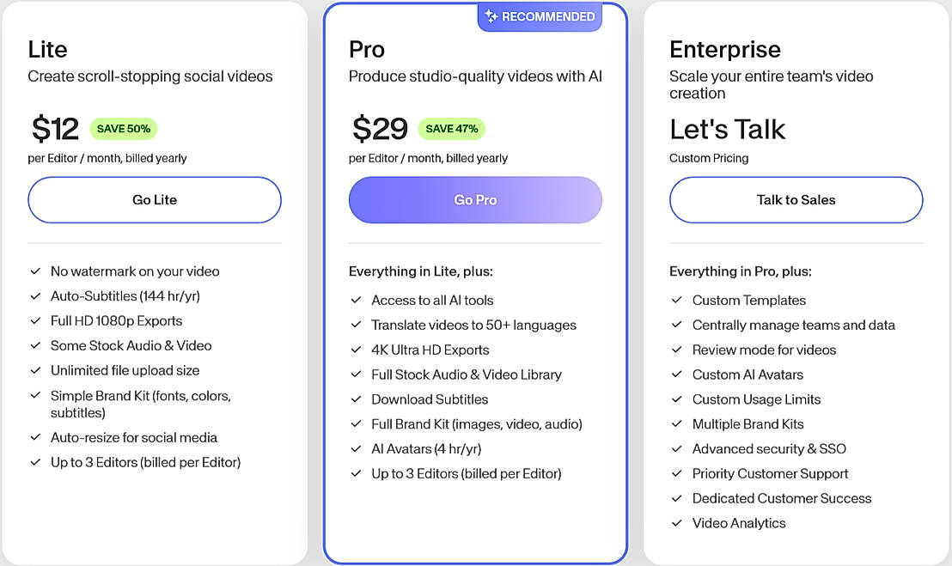Viewport: 952px width, 566px height.
Task: Select the Lite plan heading
Action: pos(47,49)
